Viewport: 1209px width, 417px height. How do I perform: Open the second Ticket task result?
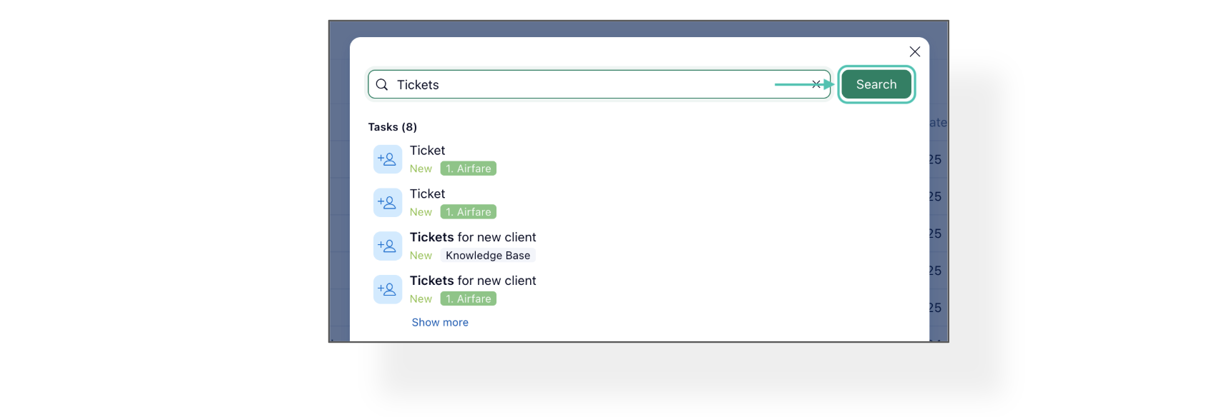click(427, 194)
